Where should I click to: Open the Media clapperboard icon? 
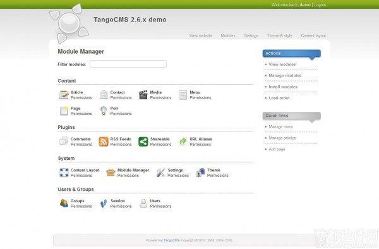coord(143,95)
